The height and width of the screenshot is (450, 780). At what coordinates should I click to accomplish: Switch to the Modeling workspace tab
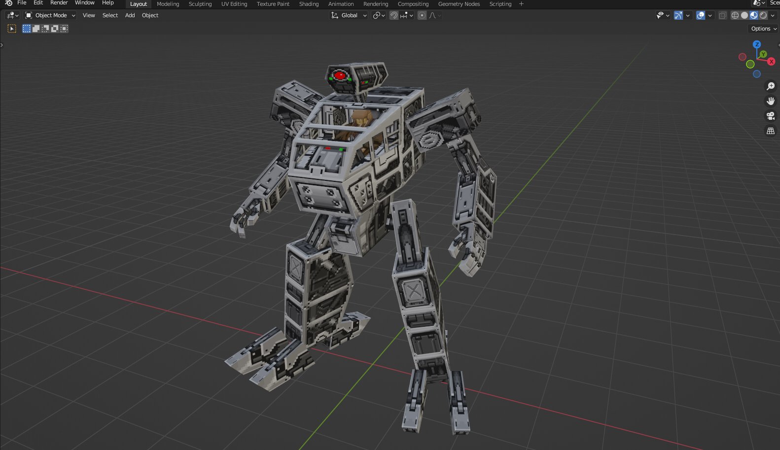(168, 4)
